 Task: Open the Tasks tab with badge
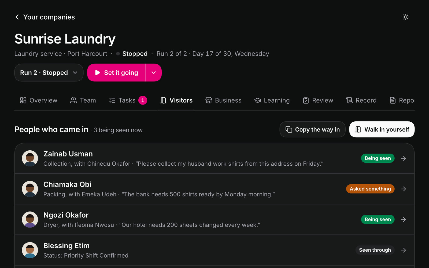pos(128,100)
